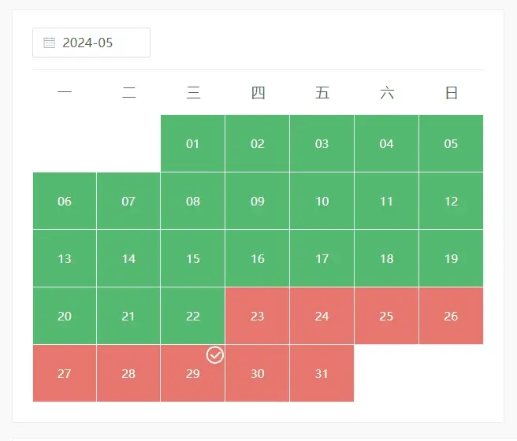Select date 10 in the calendar
Screen dimensions: 517x441
coord(322,201)
